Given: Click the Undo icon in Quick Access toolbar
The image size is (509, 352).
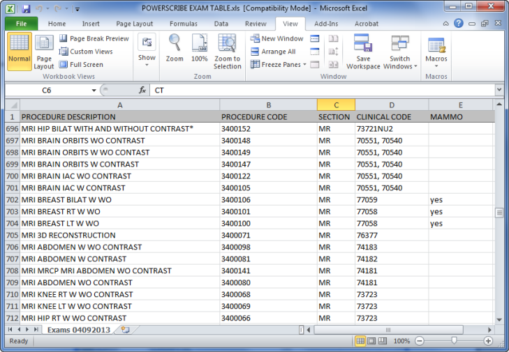Looking at the screenshot, I should (39, 9).
